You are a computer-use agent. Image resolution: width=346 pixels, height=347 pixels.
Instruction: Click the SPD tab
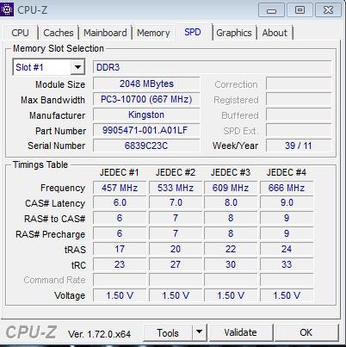[193, 32]
